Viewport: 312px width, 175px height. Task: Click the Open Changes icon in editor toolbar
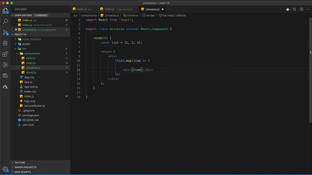tap(294, 9)
